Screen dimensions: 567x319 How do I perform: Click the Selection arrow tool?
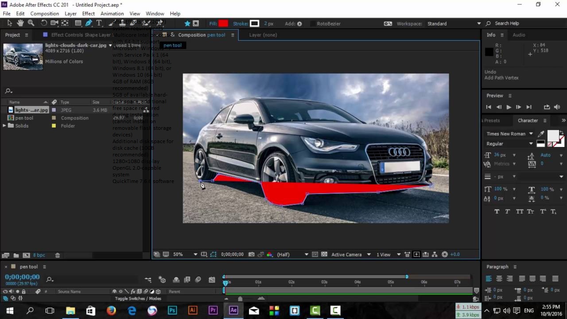point(10,23)
